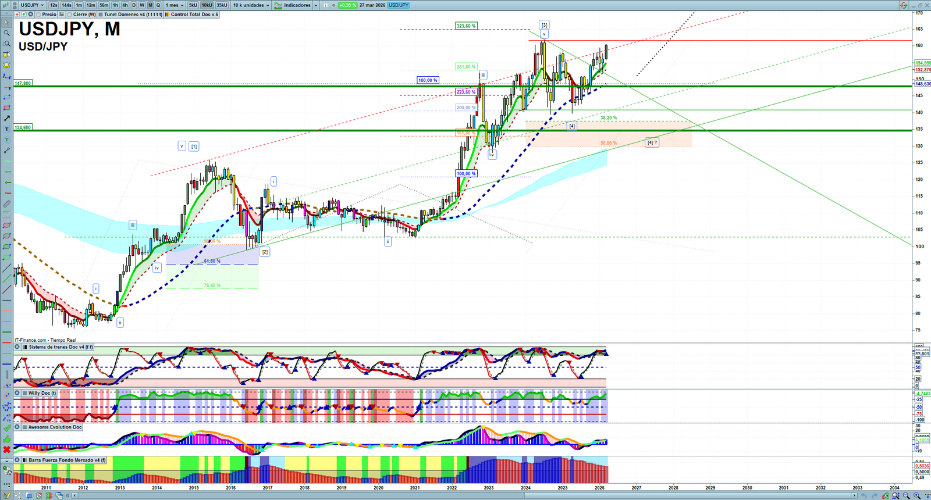Screen dimensions: 931x500
Task: Select the text box T tool
Action: [x=6, y=129]
